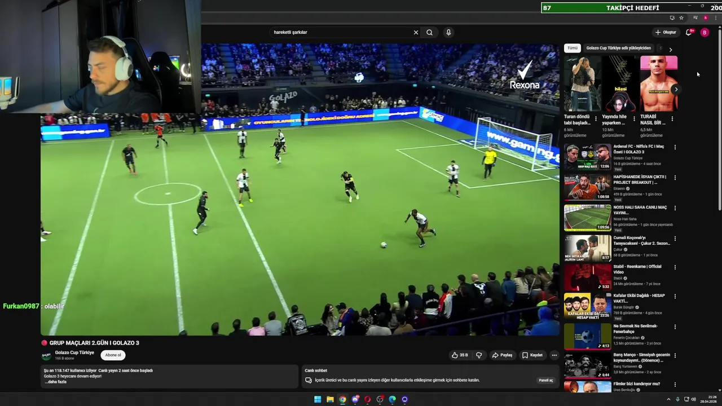Open 'HAPİSHANEDE İSYAN ÇIKTI' video thumbnail
The width and height of the screenshot is (722, 406).
587,187
